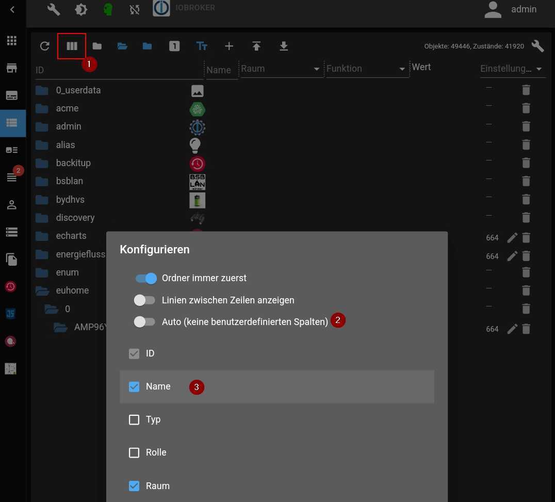Expand the acme folder
Image resolution: width=555 pixels, height=502 pixels.
point(42,108)
